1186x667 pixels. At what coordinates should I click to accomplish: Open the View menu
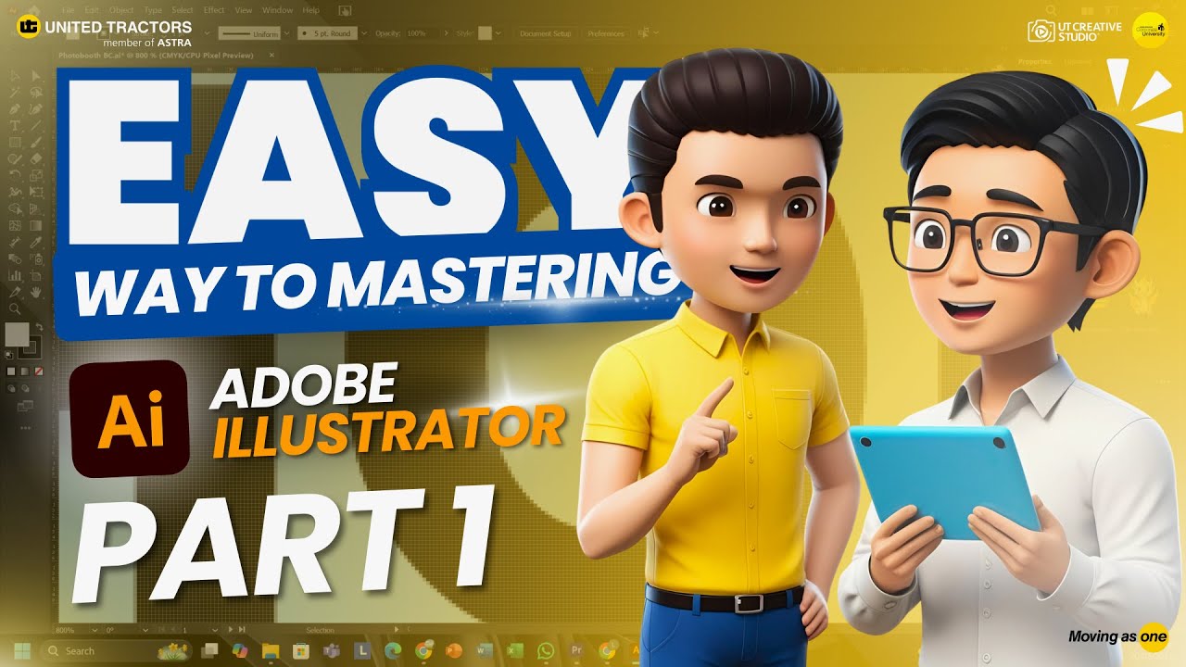click(x=243, y=10)
